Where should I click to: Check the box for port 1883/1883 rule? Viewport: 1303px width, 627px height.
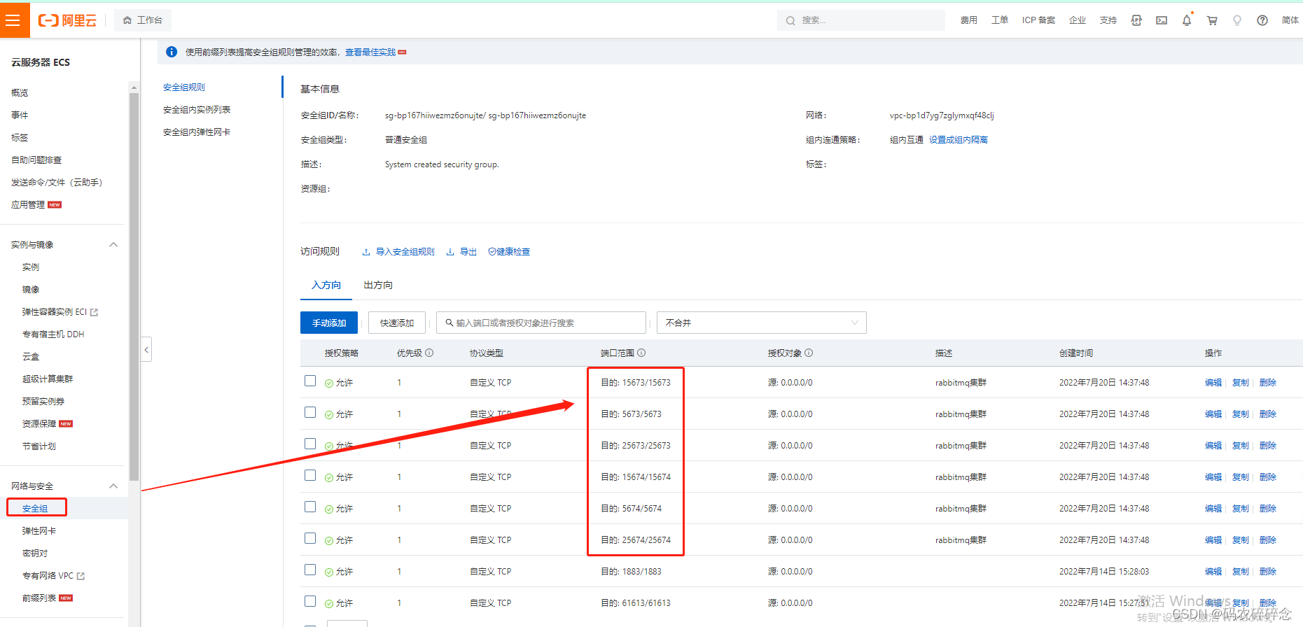tap(310, 570)
